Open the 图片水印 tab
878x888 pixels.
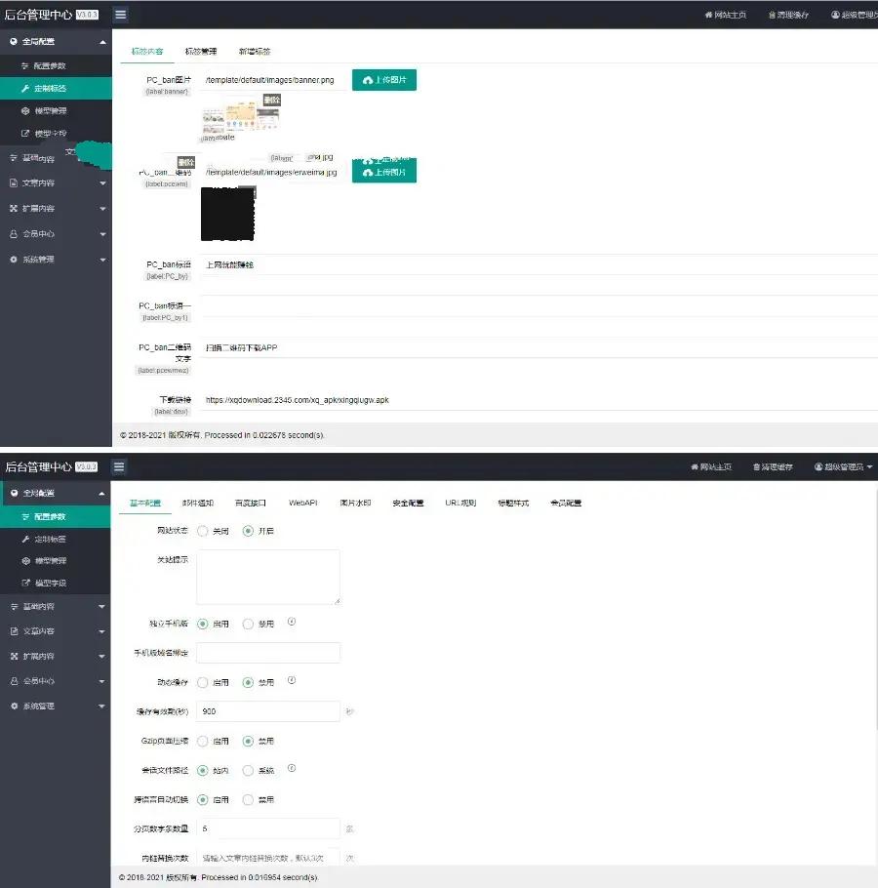click(355, 504)
